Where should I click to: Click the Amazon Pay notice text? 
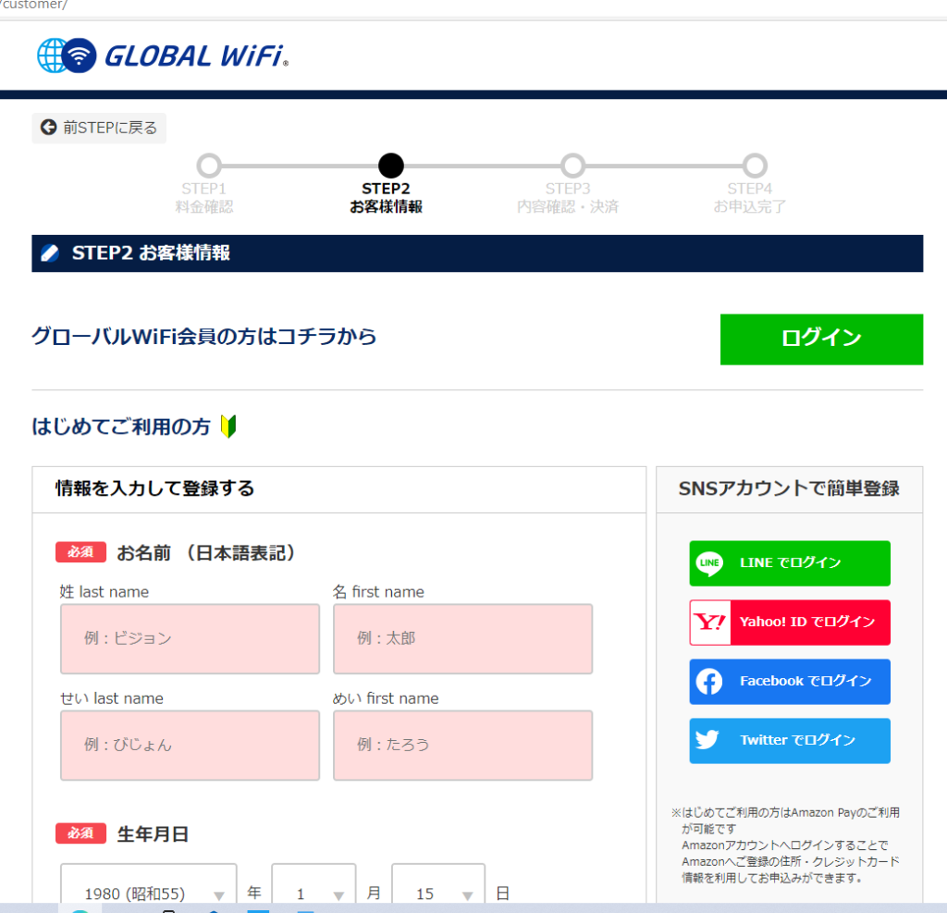click(785, 845)
